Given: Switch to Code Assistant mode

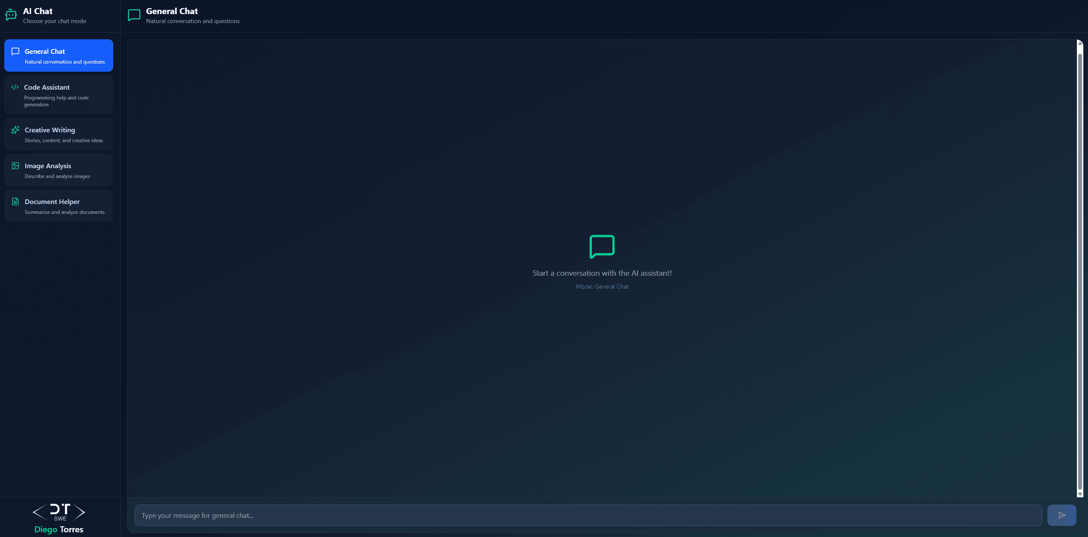Looking at the screenshot, I should click(59, 95).
